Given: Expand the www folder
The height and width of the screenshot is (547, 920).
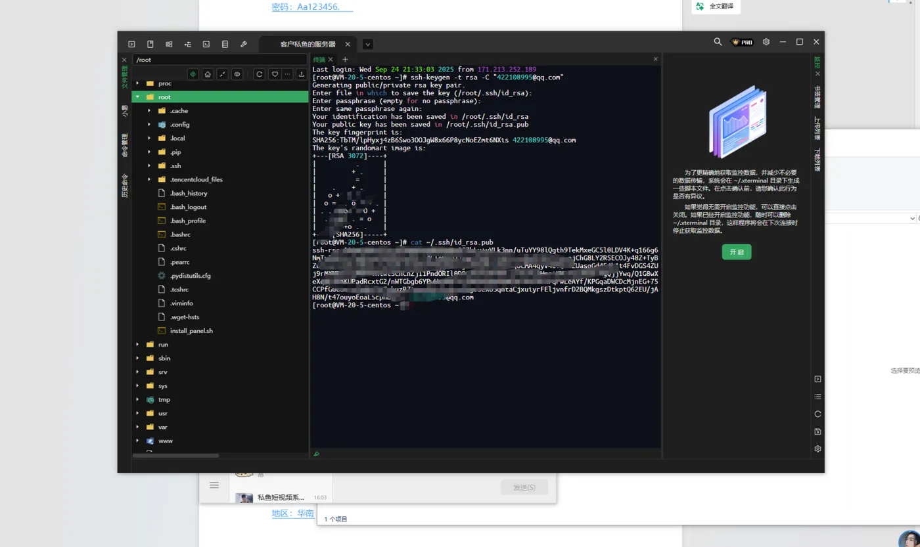Looking at the screenshot, I should (137, 441).
